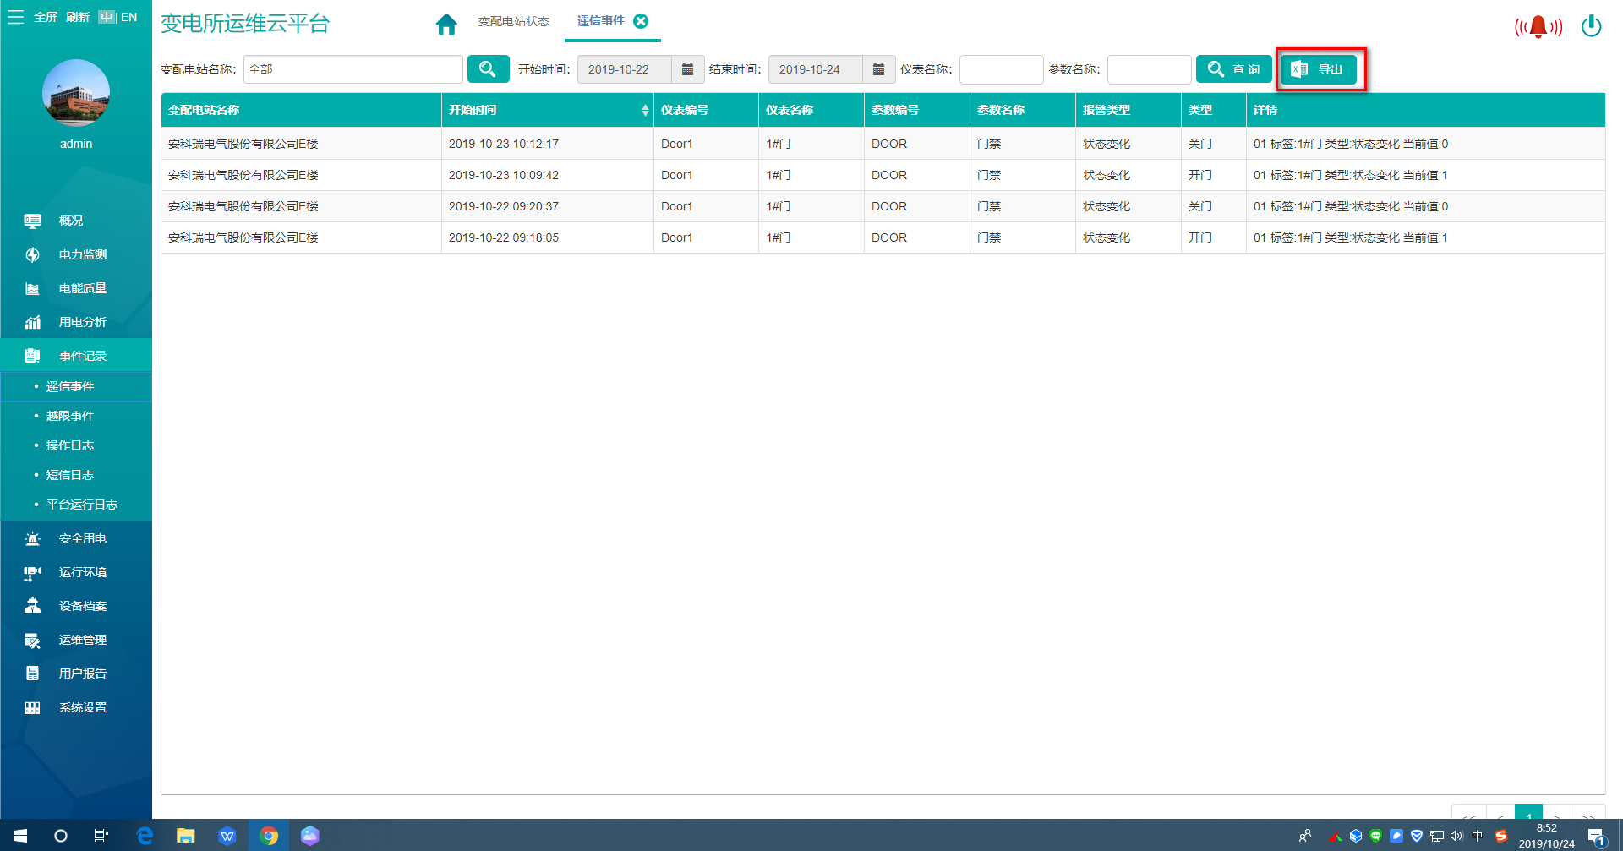Toggle 全屏 fullscreen mode
Image resolution: width=1623 pixels, height=851 pixels.
click(46, 17)
